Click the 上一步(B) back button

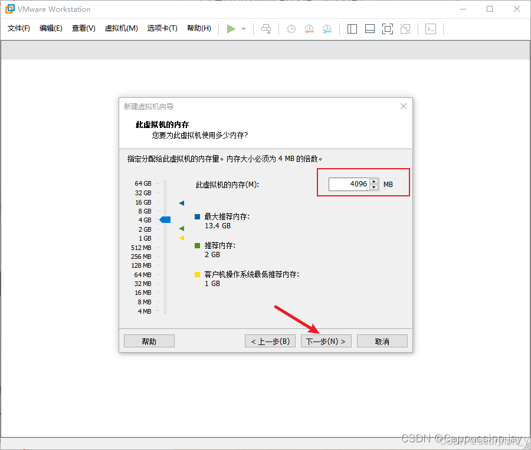click(x=270, y=341)
